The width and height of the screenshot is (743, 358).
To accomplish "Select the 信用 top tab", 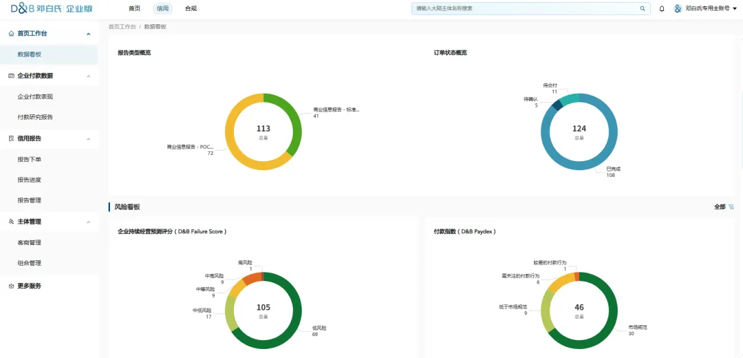I will click(x=162, y=8).
